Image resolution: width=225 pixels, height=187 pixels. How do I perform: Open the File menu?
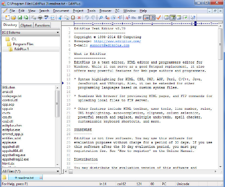pyautogui.click(x=12, y=11)
